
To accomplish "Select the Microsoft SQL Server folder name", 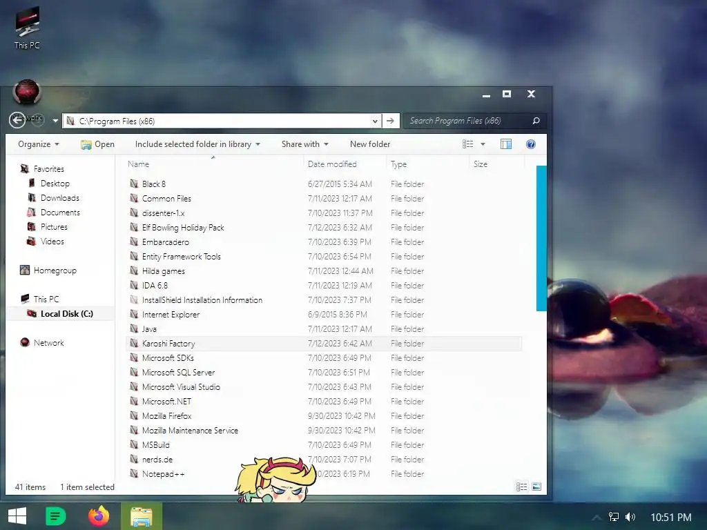I will coord(179,372).
